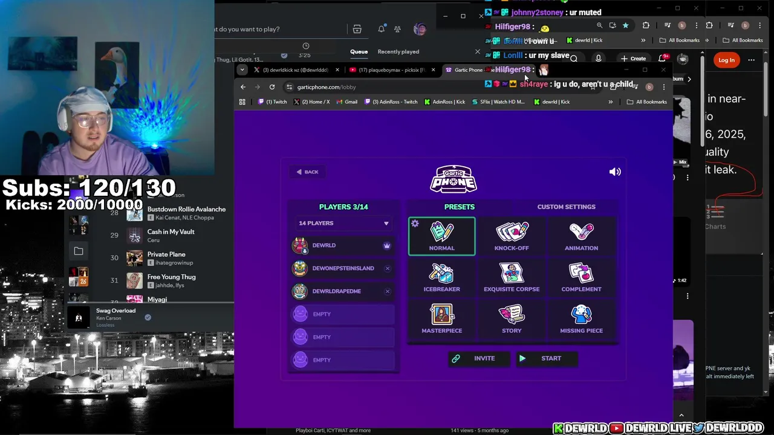
Task: Click the YouTube Create button
Action: 633,59
